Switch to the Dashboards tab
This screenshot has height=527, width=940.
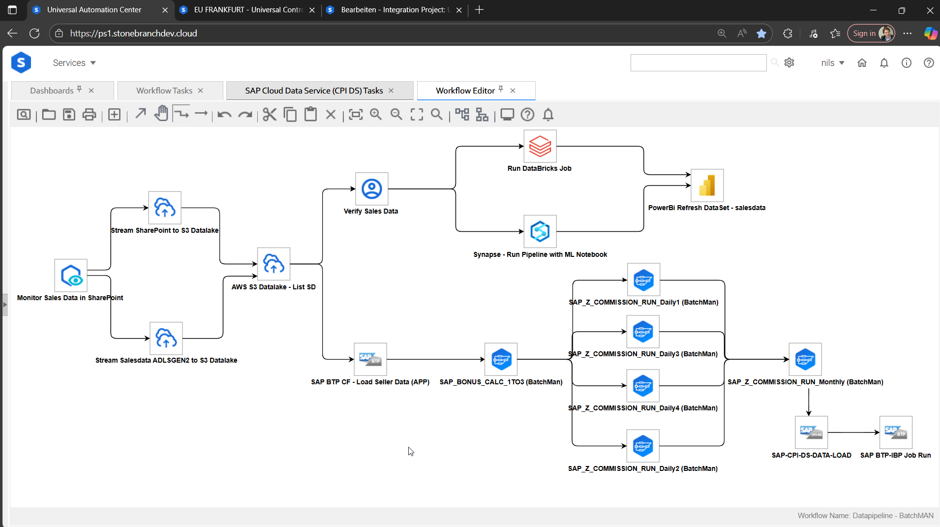pos(52,91)
